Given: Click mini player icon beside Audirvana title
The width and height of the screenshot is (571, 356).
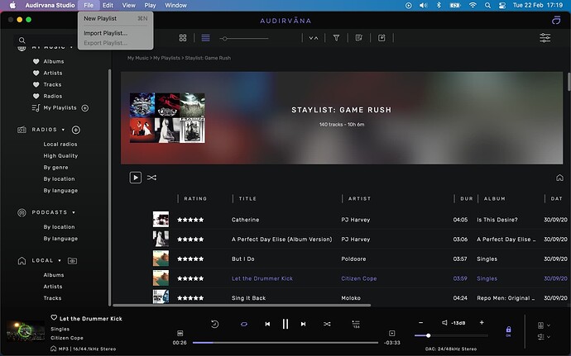Looking at the screenshot, I should 556,21.
